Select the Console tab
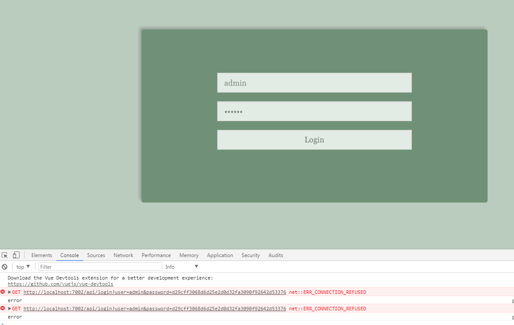This screenshot has height=325, width=514. (x=70, y=255)
